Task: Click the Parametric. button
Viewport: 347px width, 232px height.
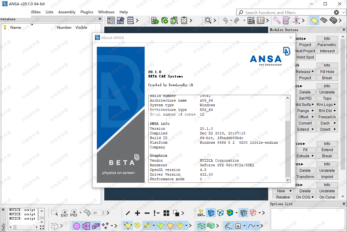Action: point(327,45)
